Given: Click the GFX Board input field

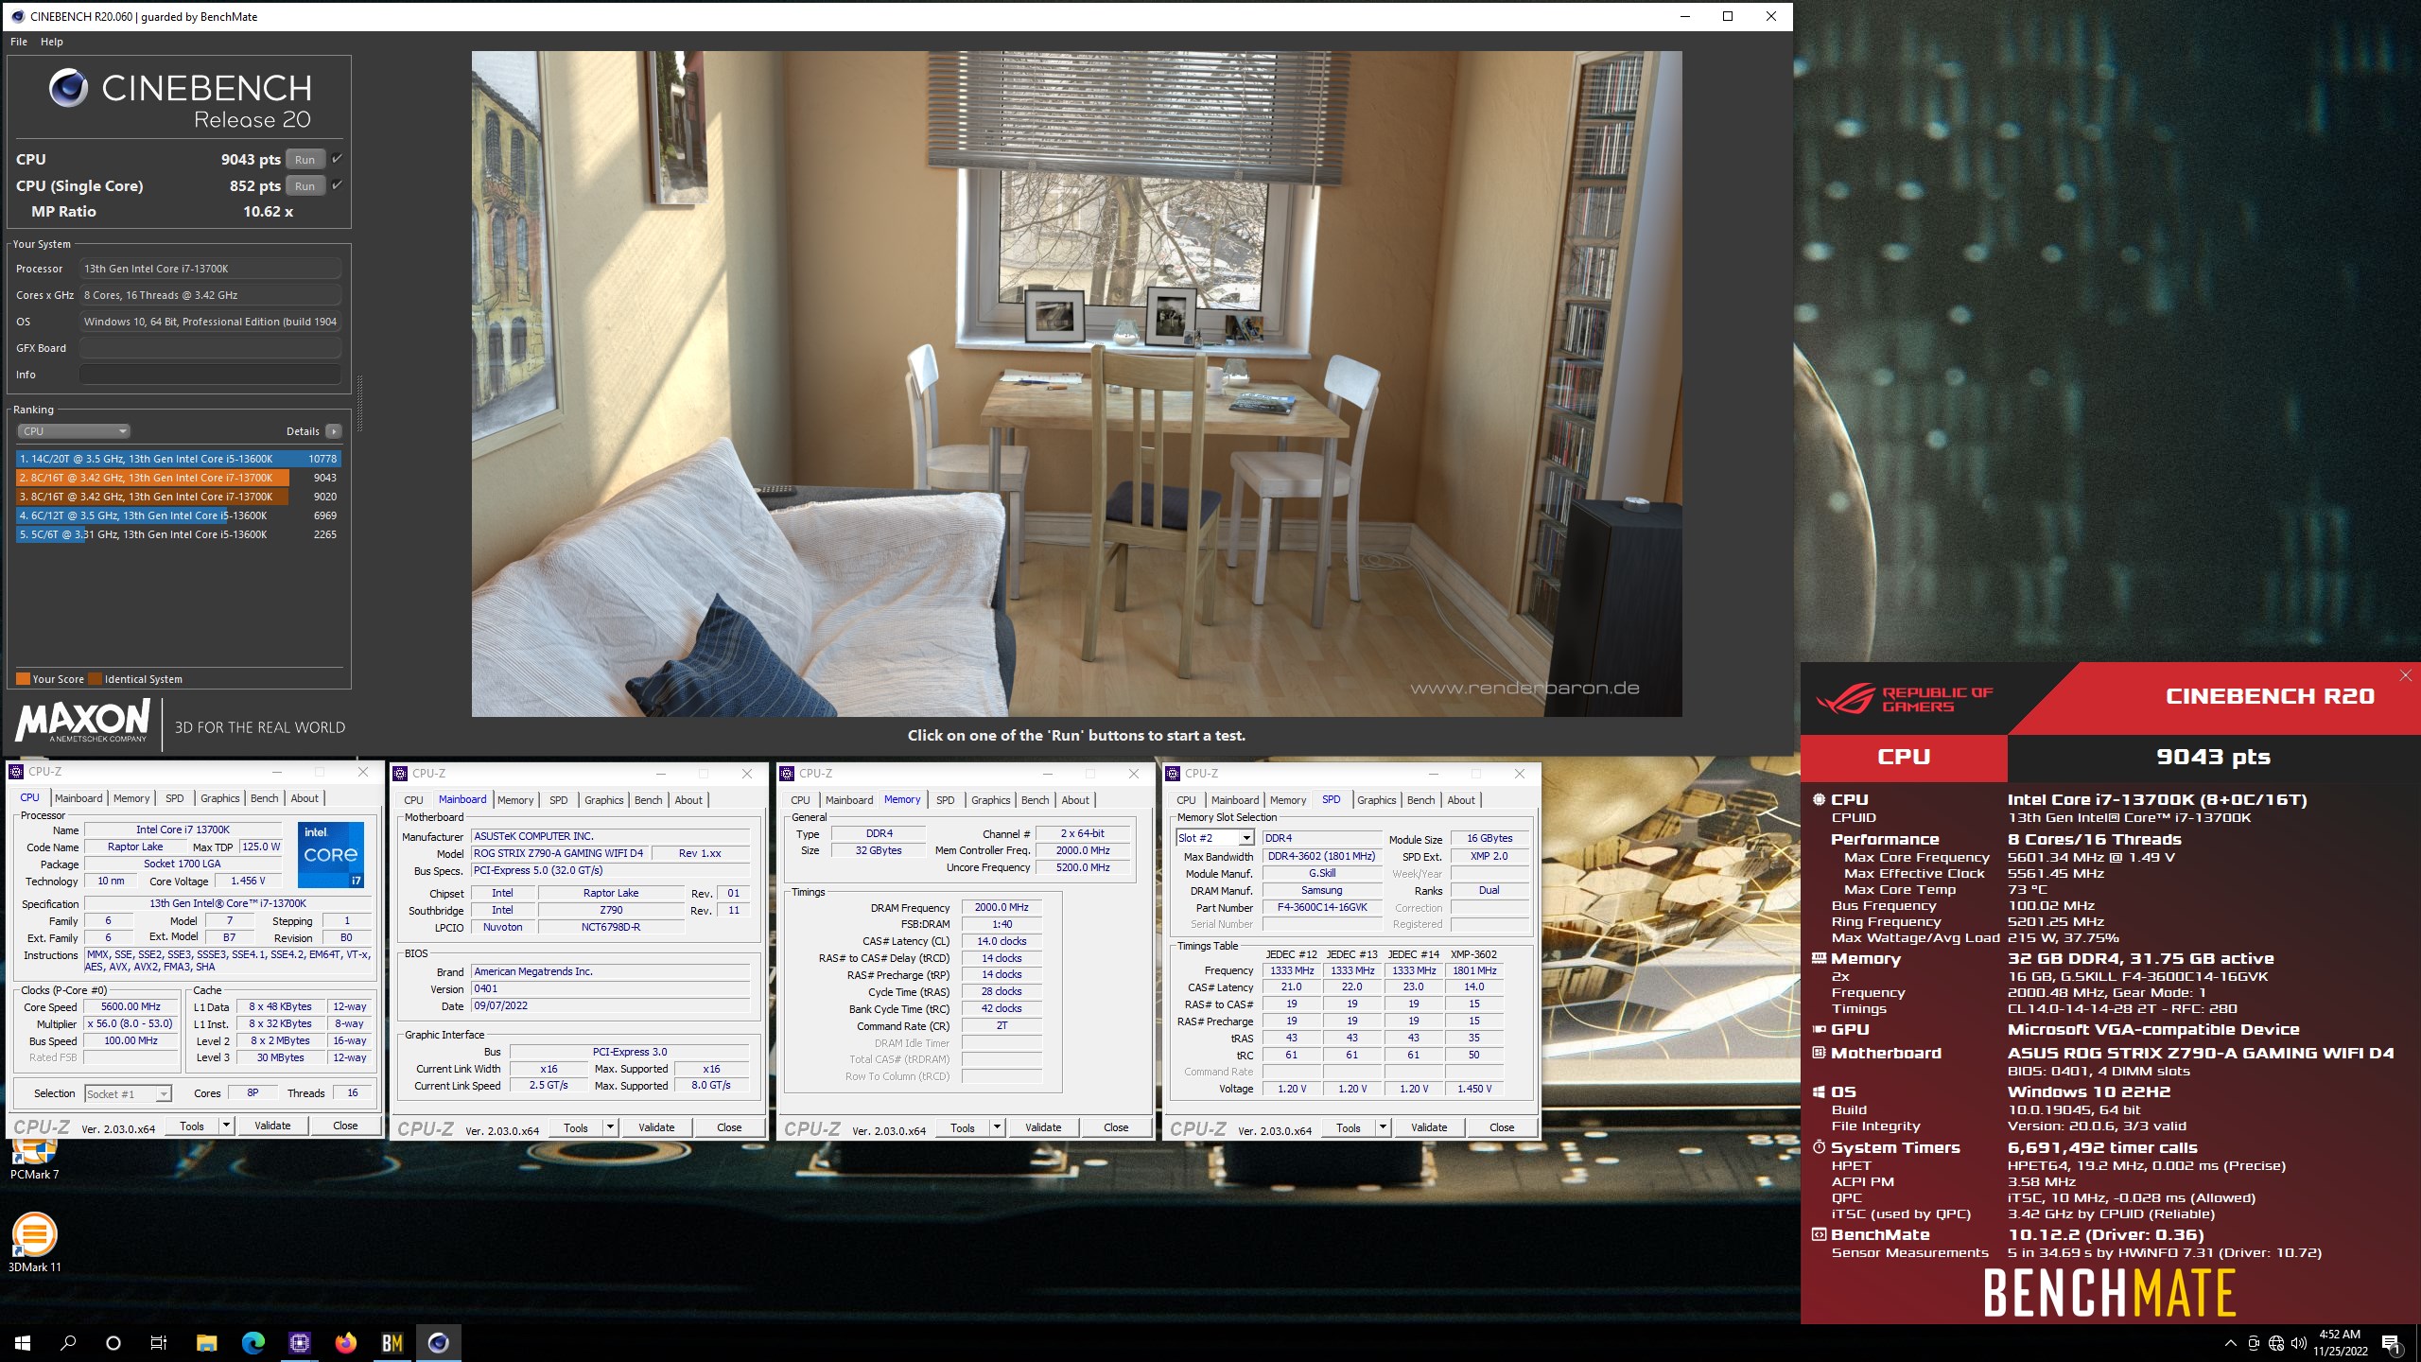Looking at the screenshot, I should [210, 348].
